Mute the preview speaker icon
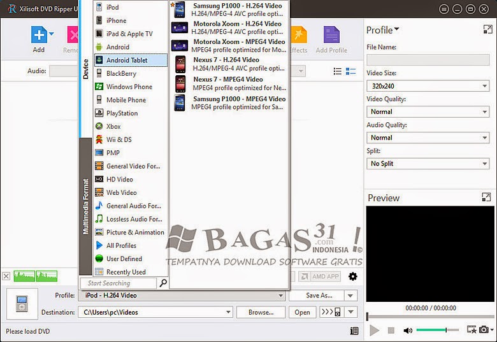The height and width of the screenshot is (342, 497). [408, 331]
